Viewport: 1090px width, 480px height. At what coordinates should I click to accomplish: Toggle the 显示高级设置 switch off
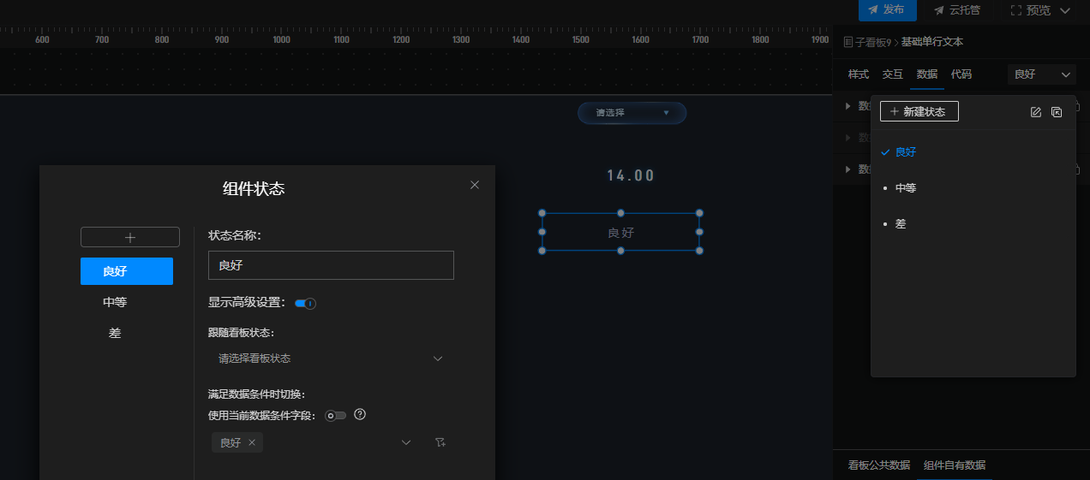(x=305, y=303)
